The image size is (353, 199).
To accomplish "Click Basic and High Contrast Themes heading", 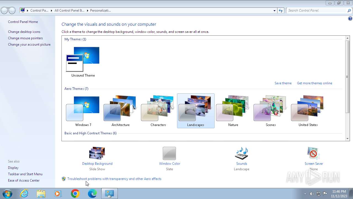I will 90,133.
